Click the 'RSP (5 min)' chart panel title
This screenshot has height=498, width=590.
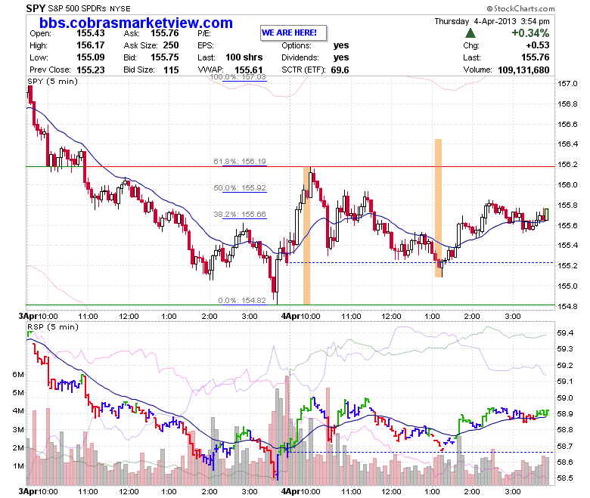click(53, 327)
